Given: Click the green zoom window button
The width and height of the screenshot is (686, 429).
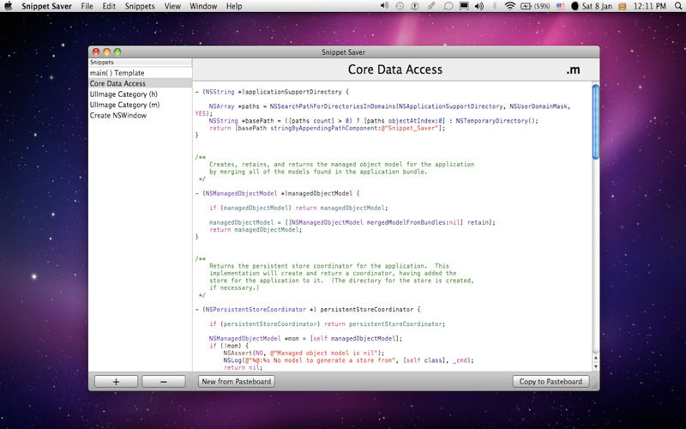Looking at the screenshot, I should (117, 51).
